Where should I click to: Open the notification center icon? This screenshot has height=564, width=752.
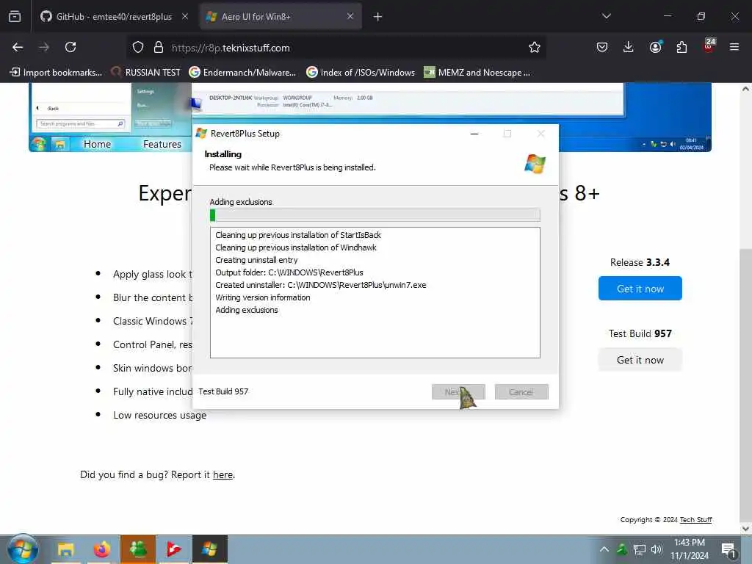click(729, 551)
